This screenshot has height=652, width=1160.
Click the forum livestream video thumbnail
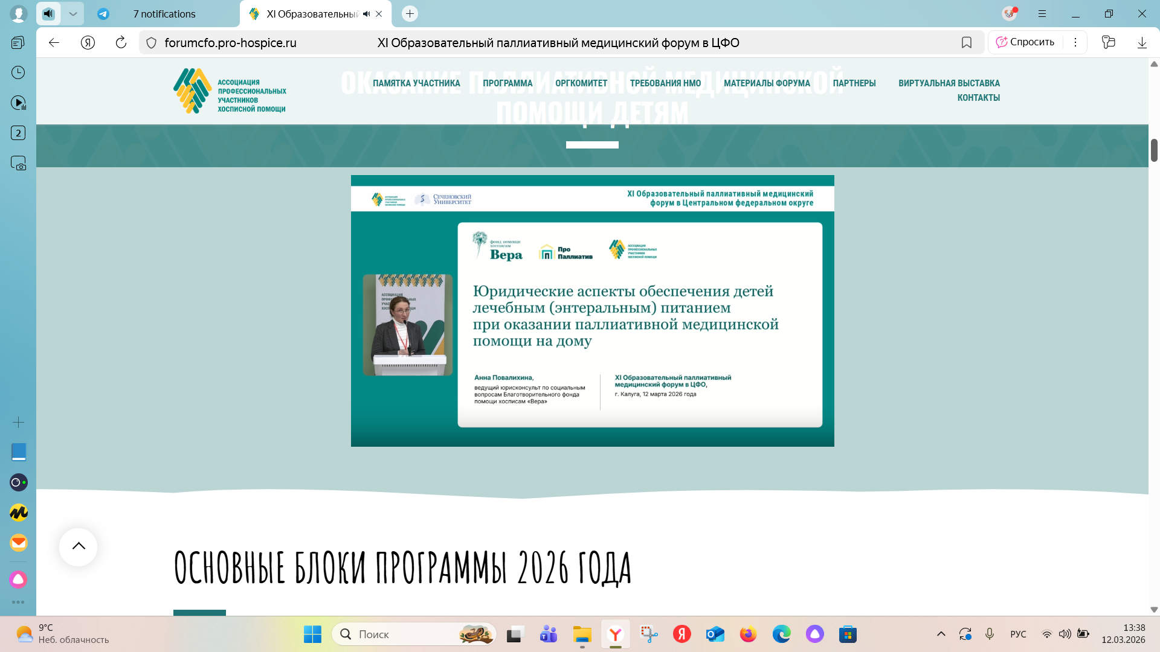click(x=592, y=311)
